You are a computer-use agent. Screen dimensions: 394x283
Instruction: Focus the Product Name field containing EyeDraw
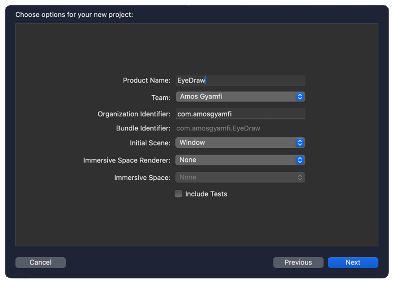tap(240, 80)
